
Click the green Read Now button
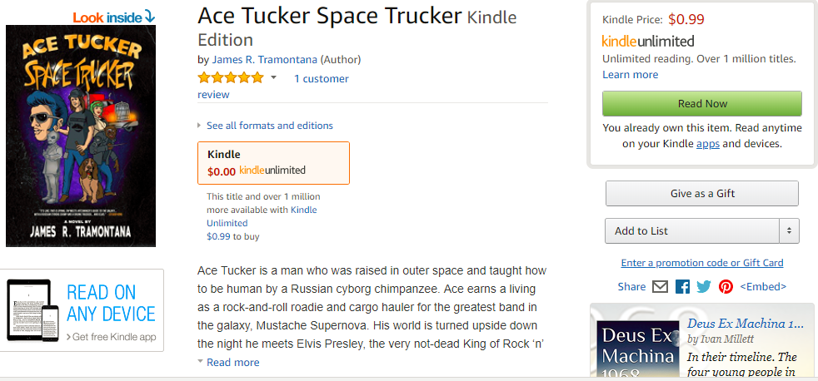pos(702,104)
